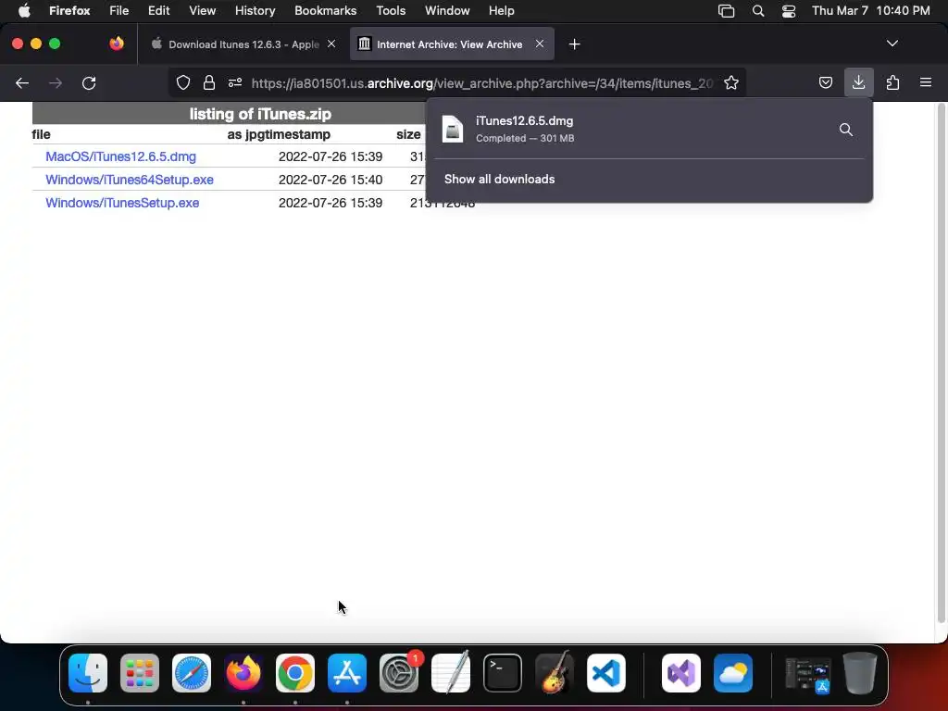Viewport: 948px width, 711px height.
Task: Open Finder from the Dock
Action: (88, 673)
